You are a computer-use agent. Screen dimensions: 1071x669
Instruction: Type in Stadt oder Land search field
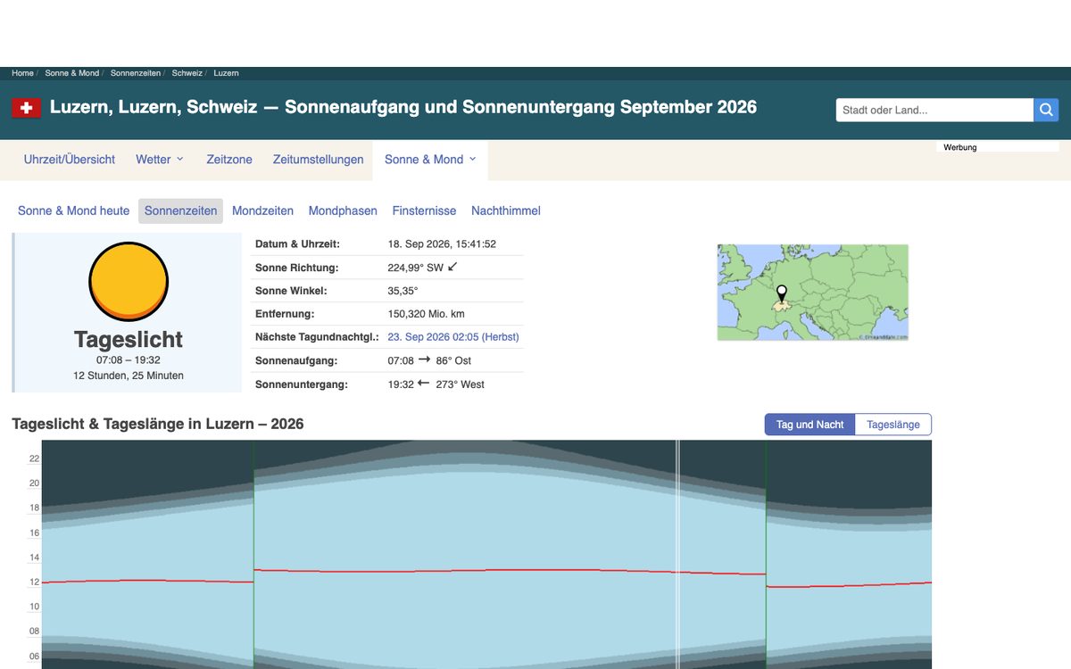934,110
